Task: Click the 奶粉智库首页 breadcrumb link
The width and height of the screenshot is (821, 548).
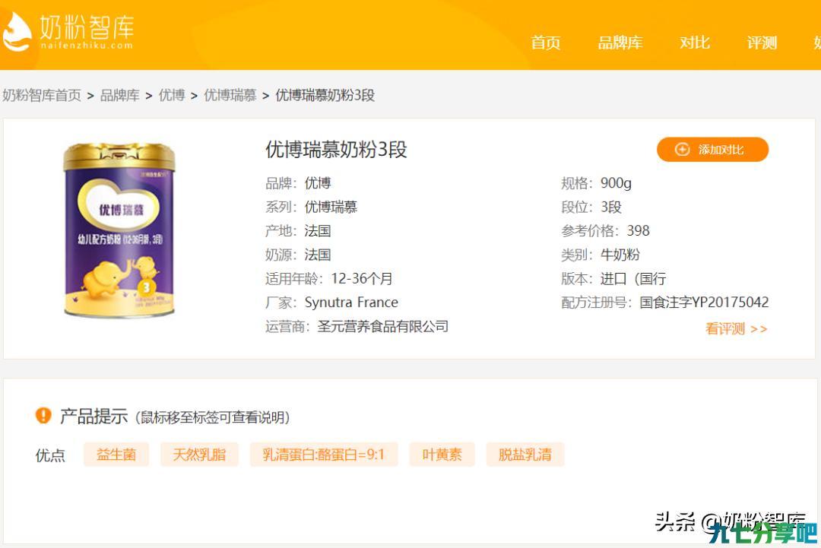Action: [42, 95]
